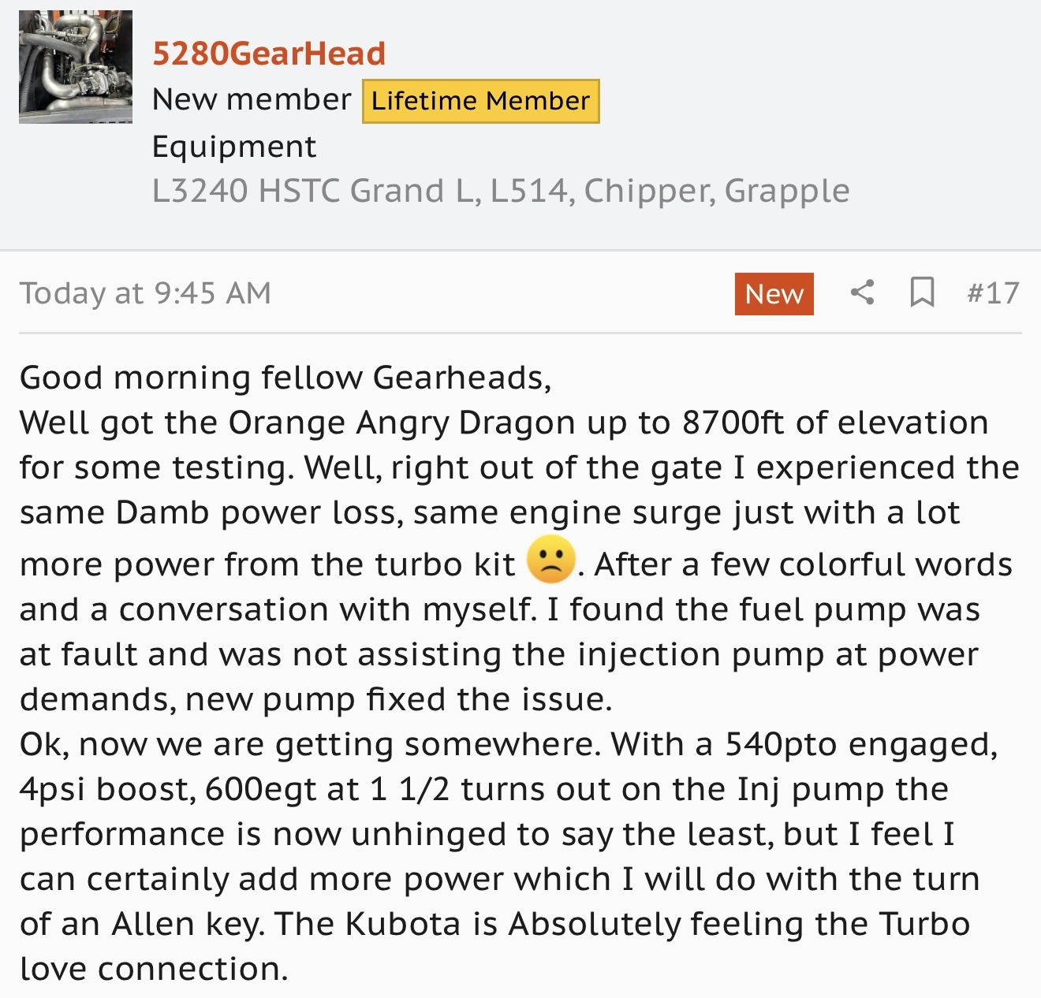Open the 5280GearHead username profile link
The width and height of the screenshot is (1041, 998).
[269, 54]
